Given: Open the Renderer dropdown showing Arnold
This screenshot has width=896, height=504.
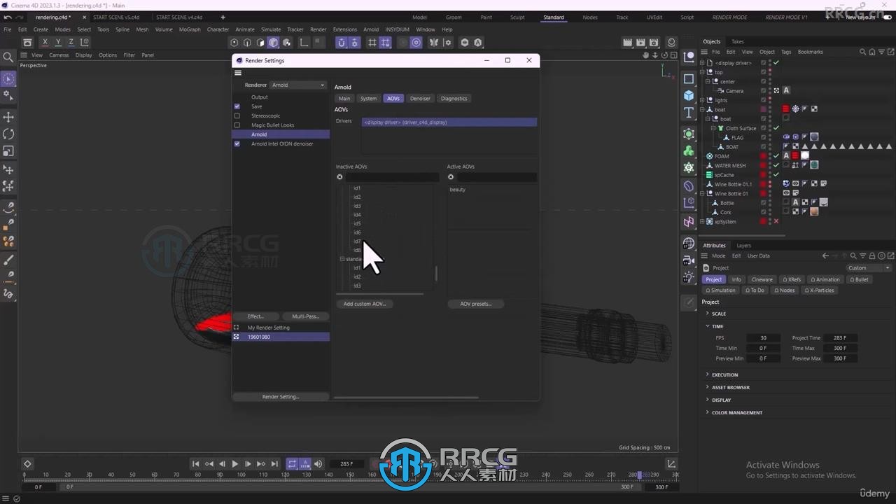Looking at the screenshot, I should [298, 85].
